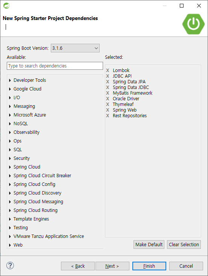Expand the Microsoft Azure category
Image resolution: width=208 pixels, height=276 pixels.
pos(10,115)
